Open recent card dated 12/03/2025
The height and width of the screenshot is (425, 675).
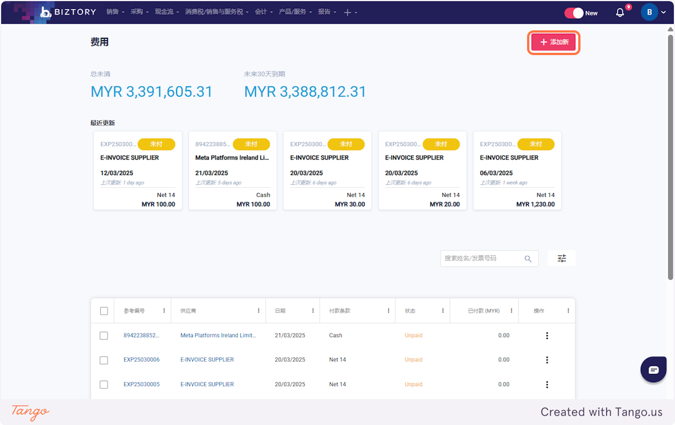click(x=138, y=171)
